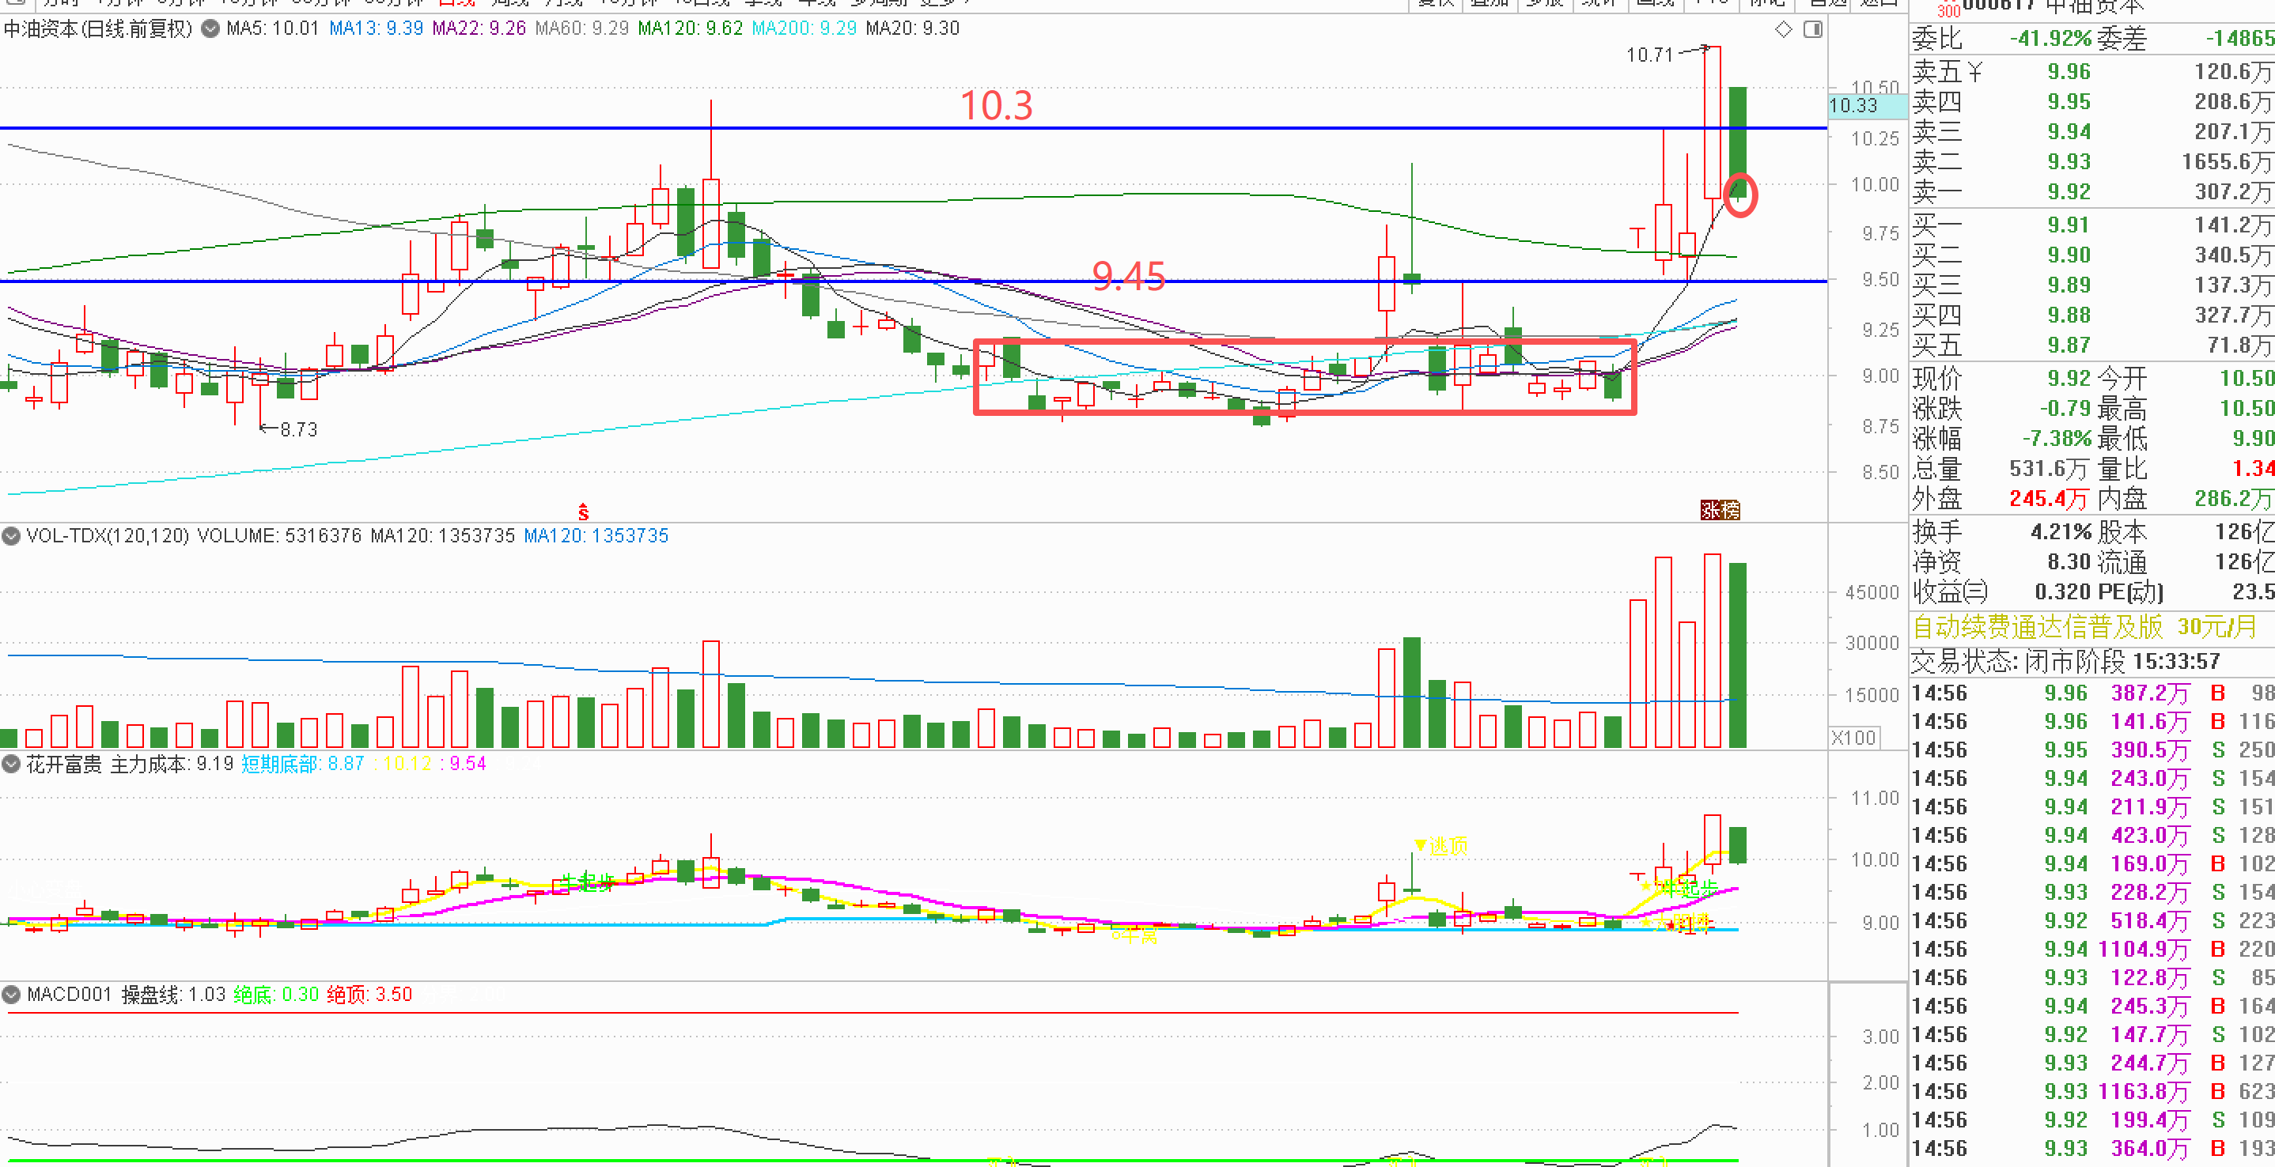Open the VOL-TDX indicator dropdown circle
2275x1167 pixels.
pyautogui.click(x=12, y=536)
